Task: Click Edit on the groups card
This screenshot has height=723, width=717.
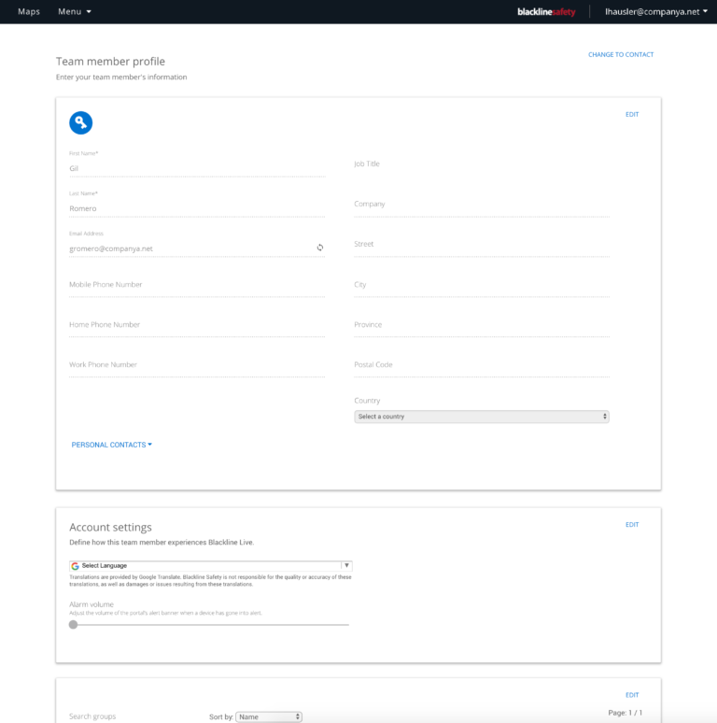Action: click(632, 695)
